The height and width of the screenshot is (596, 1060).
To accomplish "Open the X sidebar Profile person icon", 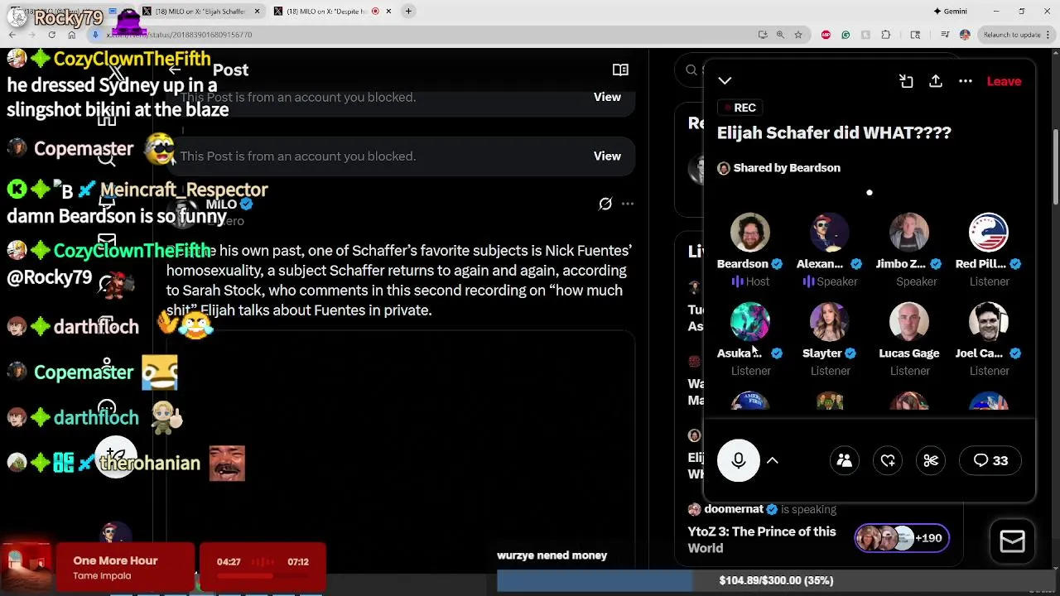I will [107, 367].
